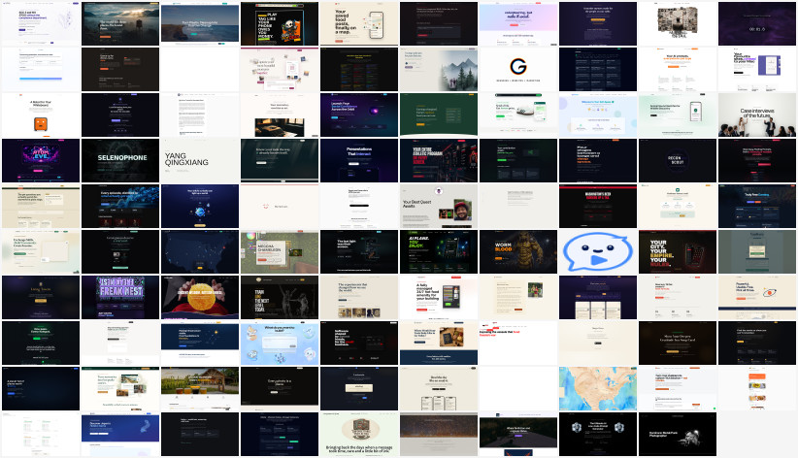Open the dark green landing page thumbnail
798x458 pixels.
(439, 115)
